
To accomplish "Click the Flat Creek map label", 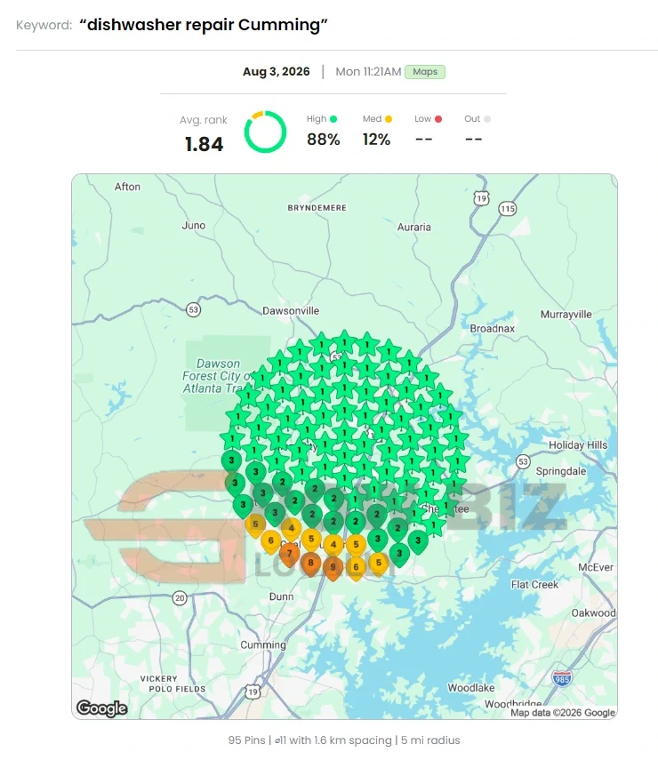I will coord(534,585).
